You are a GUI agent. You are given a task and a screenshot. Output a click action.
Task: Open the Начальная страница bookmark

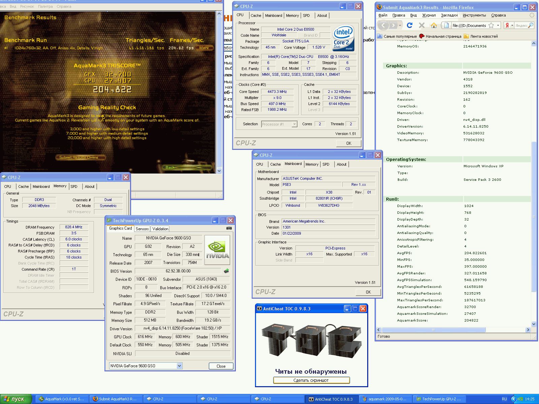tap(440, 36)
